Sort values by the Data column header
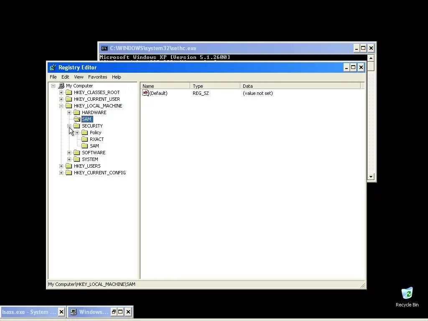Viewport: 428px width, 321px height. (300, 86)
